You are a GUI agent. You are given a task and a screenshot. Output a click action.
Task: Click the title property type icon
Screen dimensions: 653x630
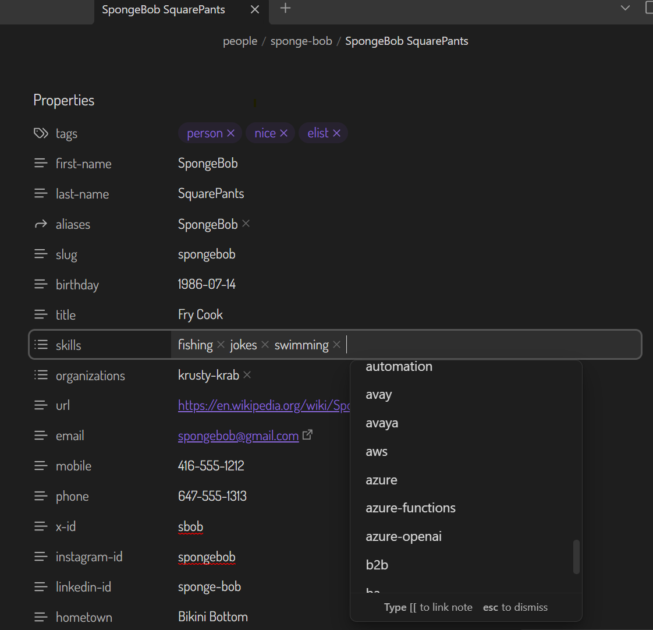41,314
